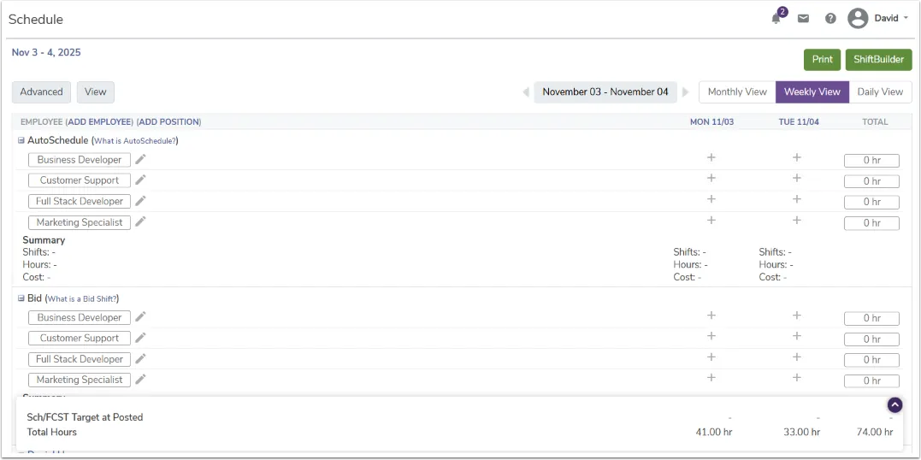The image size is (921, 460).
Task: Select the Weekly View tab
Action: pyautogui.click(x=812, y=92)
